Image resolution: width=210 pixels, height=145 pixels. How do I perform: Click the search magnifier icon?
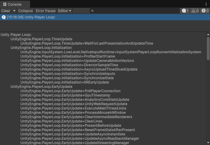(92, 11)
